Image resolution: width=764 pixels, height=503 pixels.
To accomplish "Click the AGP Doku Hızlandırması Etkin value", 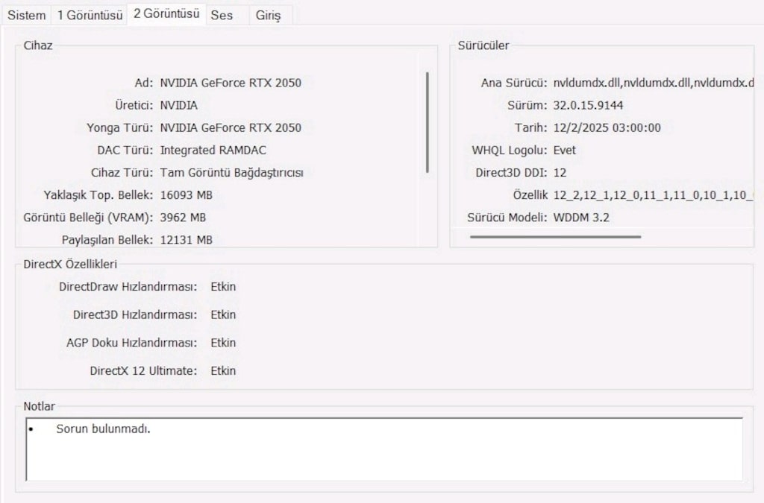I will tap(223, 343).
